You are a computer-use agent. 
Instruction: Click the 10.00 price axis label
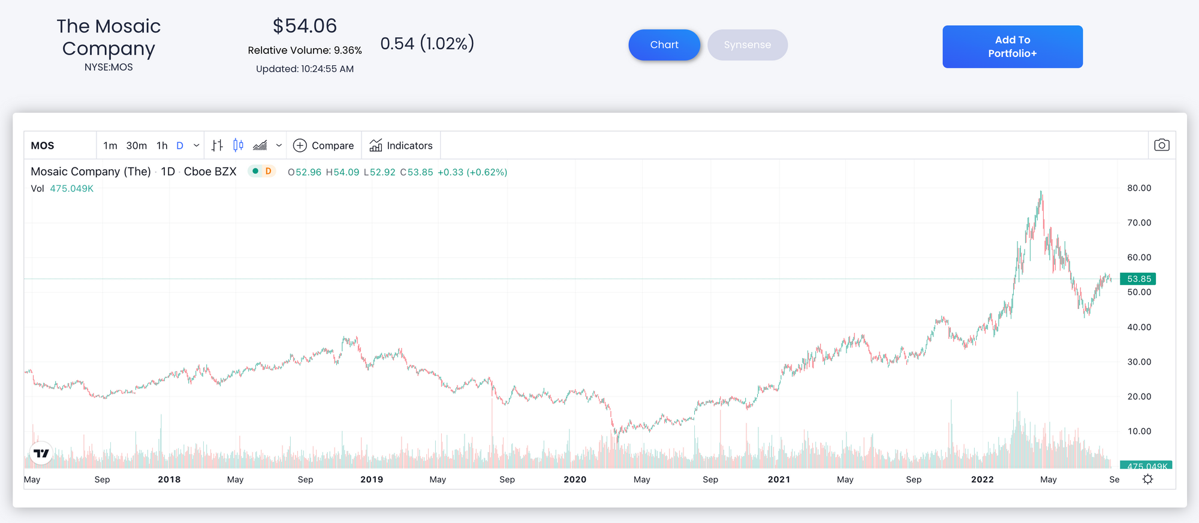pyautogui.click(x=1139, y=431)
